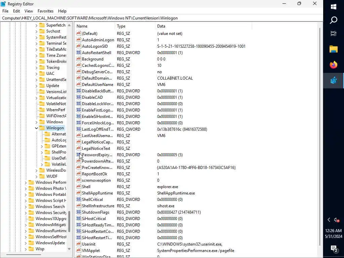Expand the UAC key
The image size is (344, 258).
(x=36, y=74)
